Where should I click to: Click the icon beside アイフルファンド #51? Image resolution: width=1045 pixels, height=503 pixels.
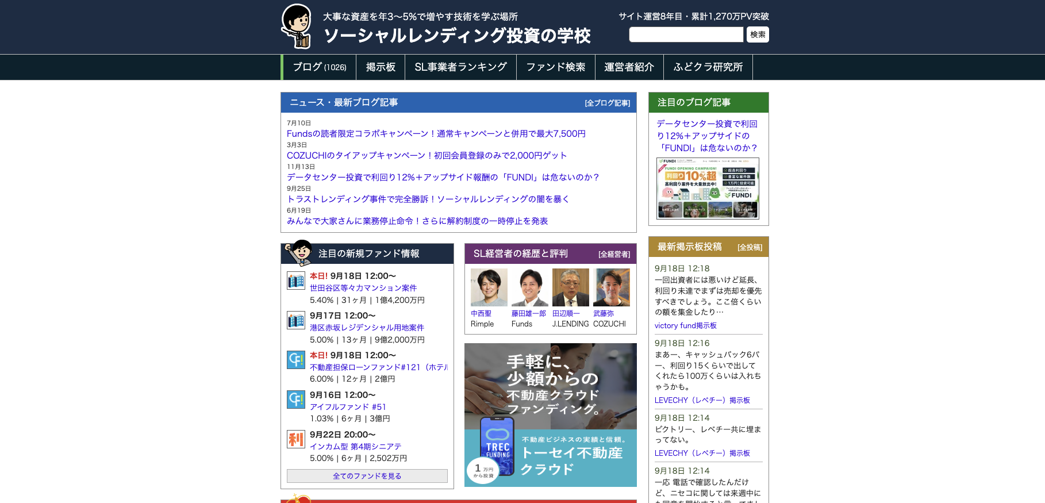[x=296, y=400]
